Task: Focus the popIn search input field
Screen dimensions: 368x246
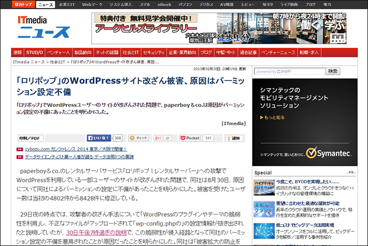Action: [290, 71]
